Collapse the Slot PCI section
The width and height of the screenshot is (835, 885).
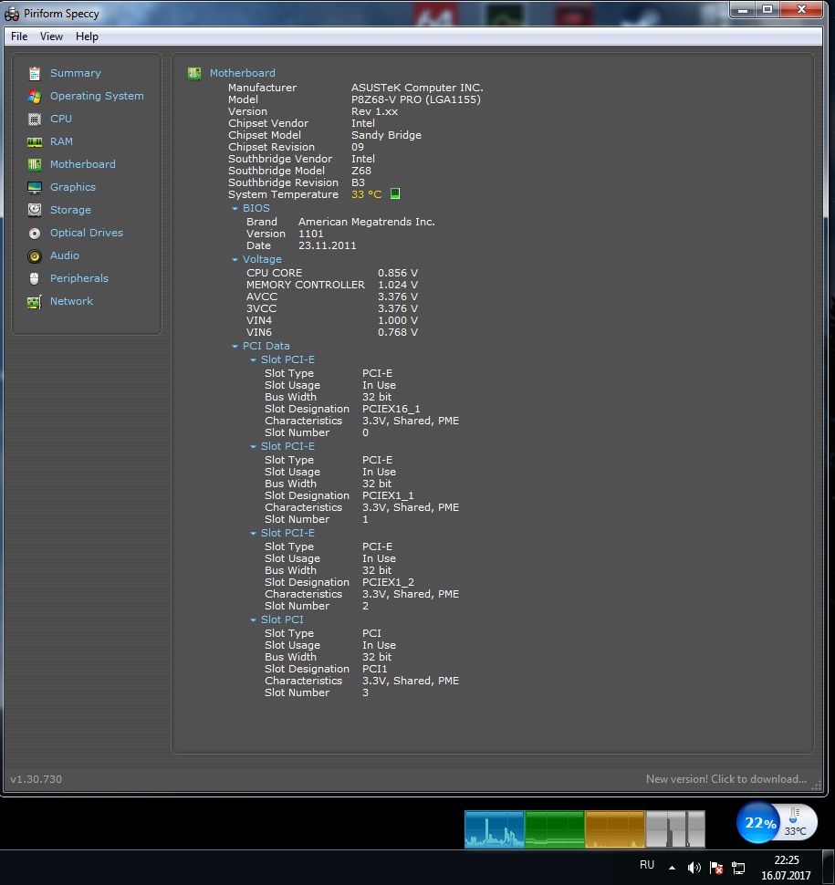pos(253,620)
